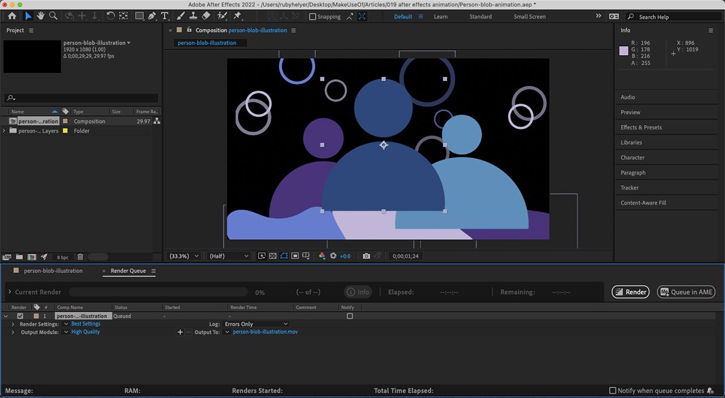The width and height of the screenshot is (725, 398).
Task: Open the Home screen icon
Action: pyautogui.click(x=12, y=17)
